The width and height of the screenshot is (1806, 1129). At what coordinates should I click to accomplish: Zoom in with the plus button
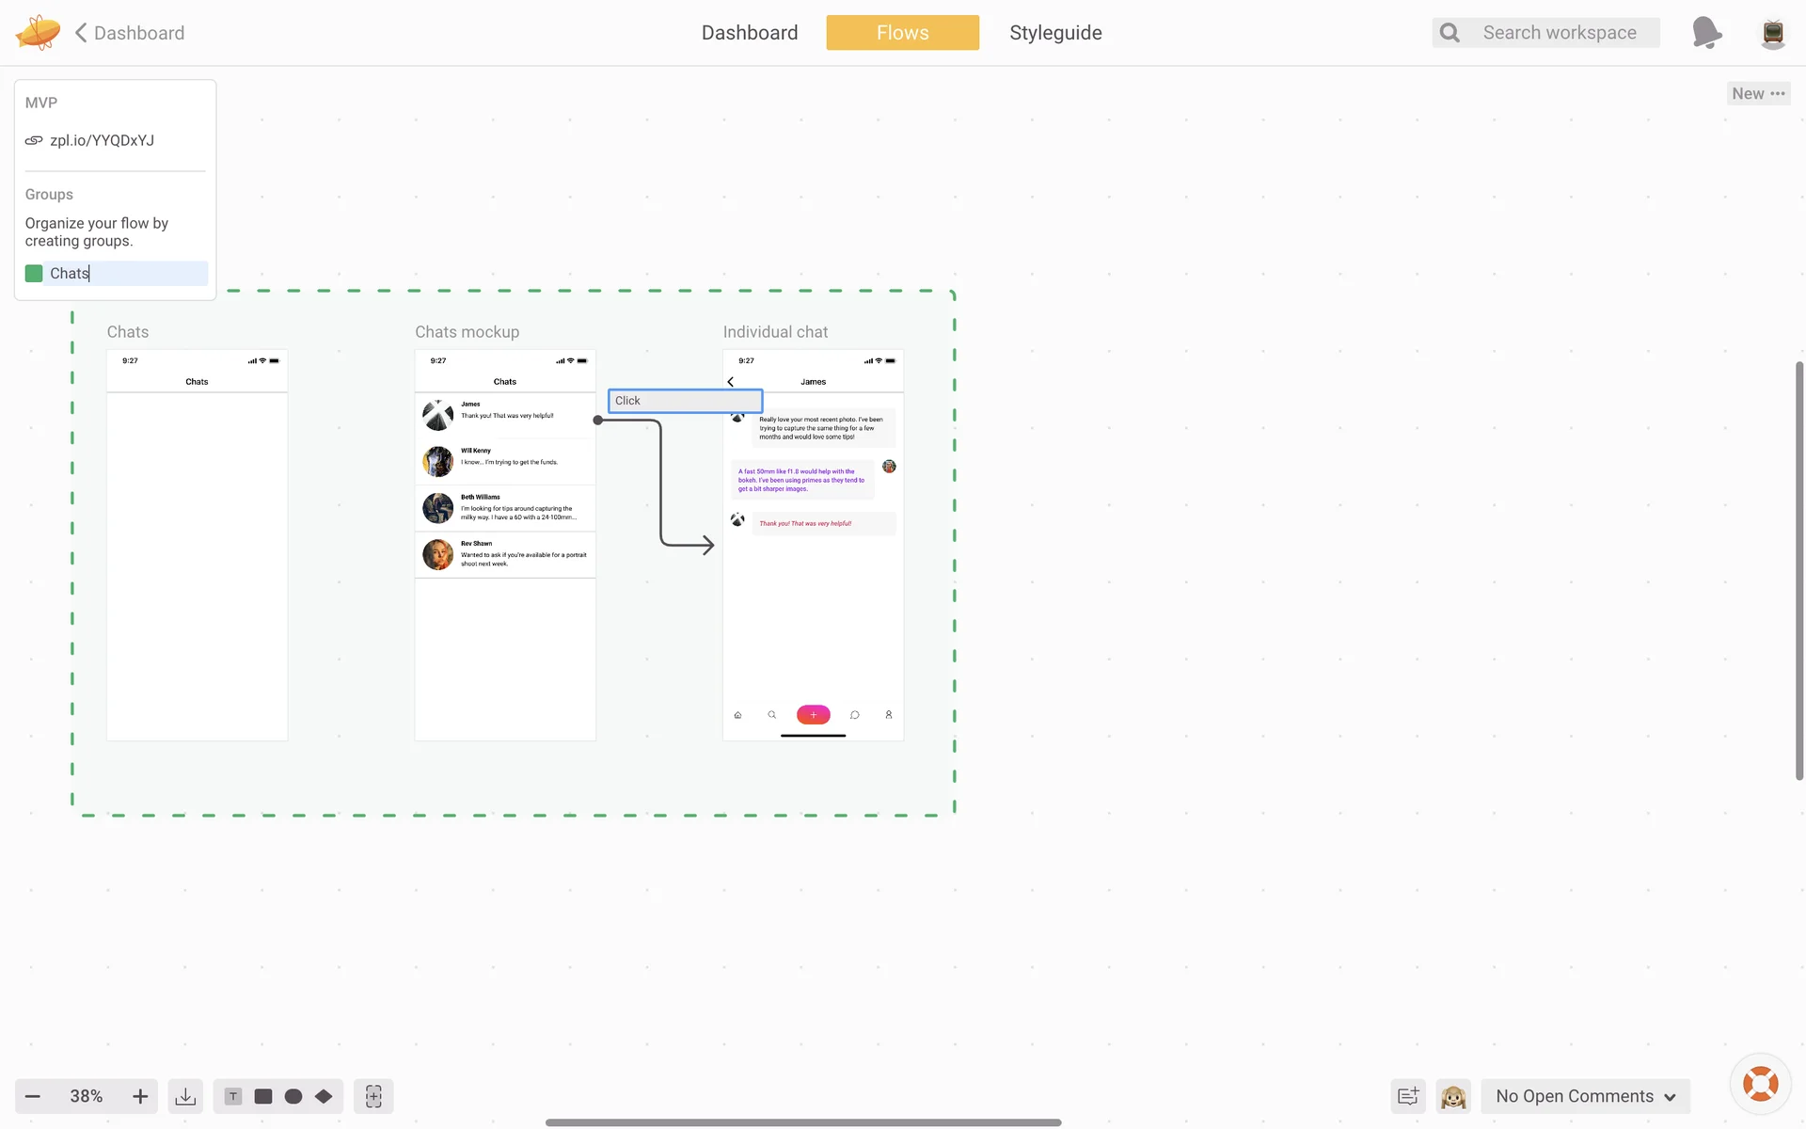pos(140,1096)
